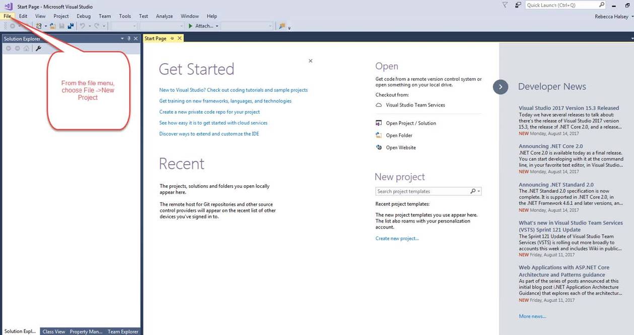Dismiss the Get Started section with X
Viewport: 634px width, 335px height.
coord(310,61)
